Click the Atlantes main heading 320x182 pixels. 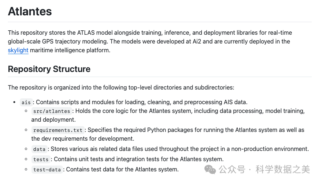pos(30,11)
